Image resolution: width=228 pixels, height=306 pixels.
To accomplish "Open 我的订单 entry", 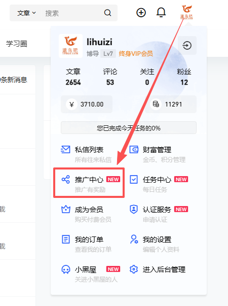I will tap(89, 240).
